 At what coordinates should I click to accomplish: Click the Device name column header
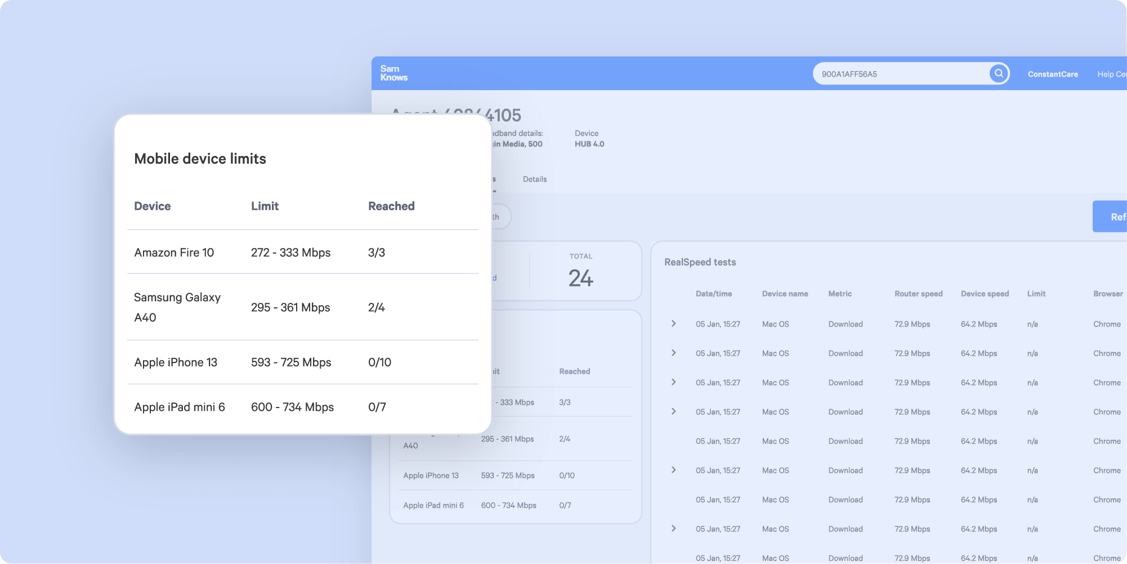pos(785,294)
